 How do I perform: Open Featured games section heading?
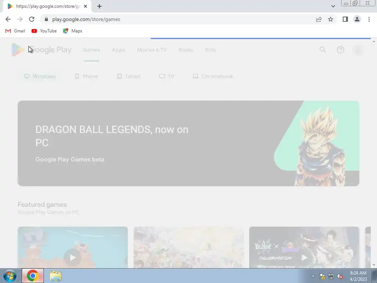click(42, 205)
